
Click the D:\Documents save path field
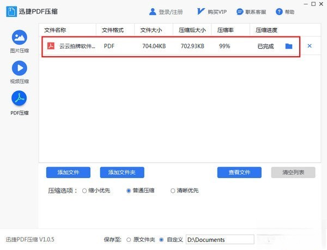pyautogui.click(x=220, y=240)
